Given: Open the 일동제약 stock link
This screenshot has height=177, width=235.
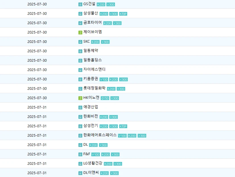Looking at the screenshot, I should pyautogui.click(x=91, y=51).
